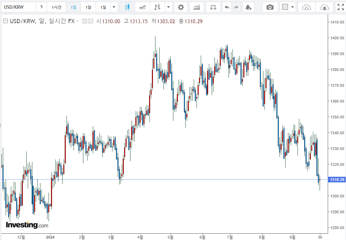Click the 1310.29 current price label
The height and width of the screenshot is (240, 346).
click(x=337, y=180)
